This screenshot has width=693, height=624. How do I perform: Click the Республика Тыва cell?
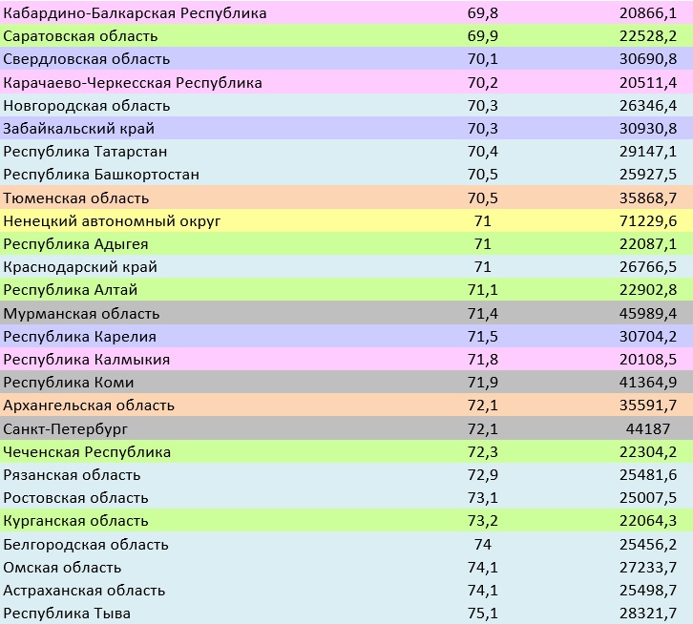tap(68, 614)
